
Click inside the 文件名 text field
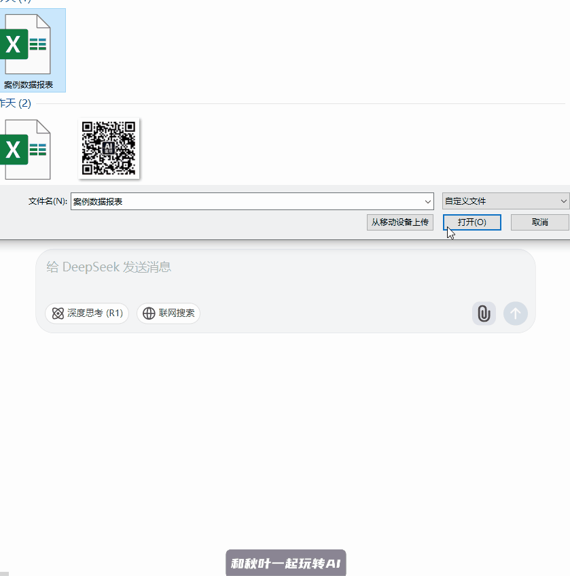point(245,202)
